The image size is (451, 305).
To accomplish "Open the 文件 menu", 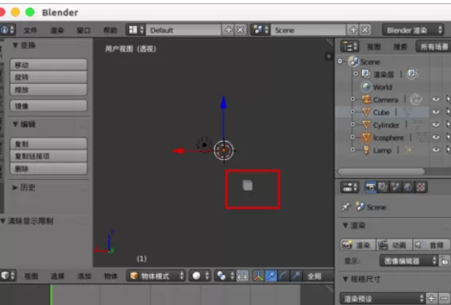I will tap(30, 30).
